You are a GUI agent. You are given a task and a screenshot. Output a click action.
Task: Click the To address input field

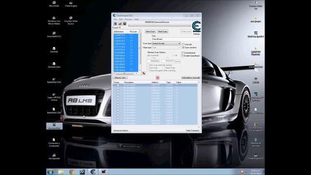168,61
